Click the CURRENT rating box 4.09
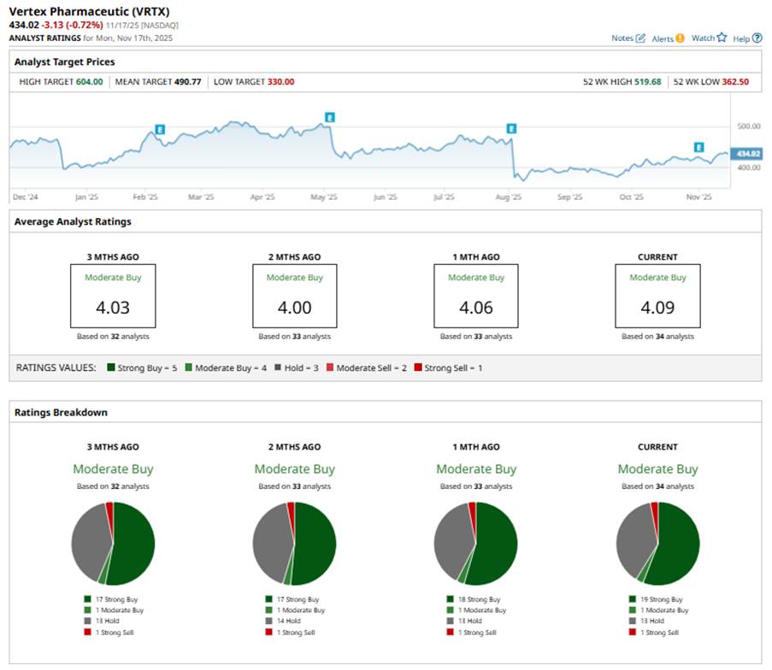Image resolution: width=772 pixels, height=670 pixels. pos(657,296)
